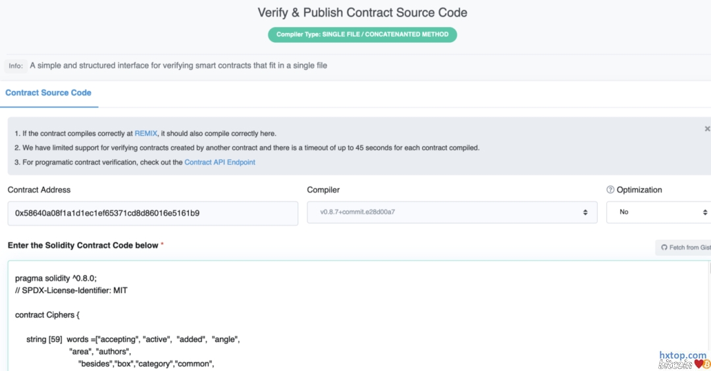Click the 'pragma solidity ^0.8.0;' code line
Screen dimensions: 711x371
56,278
